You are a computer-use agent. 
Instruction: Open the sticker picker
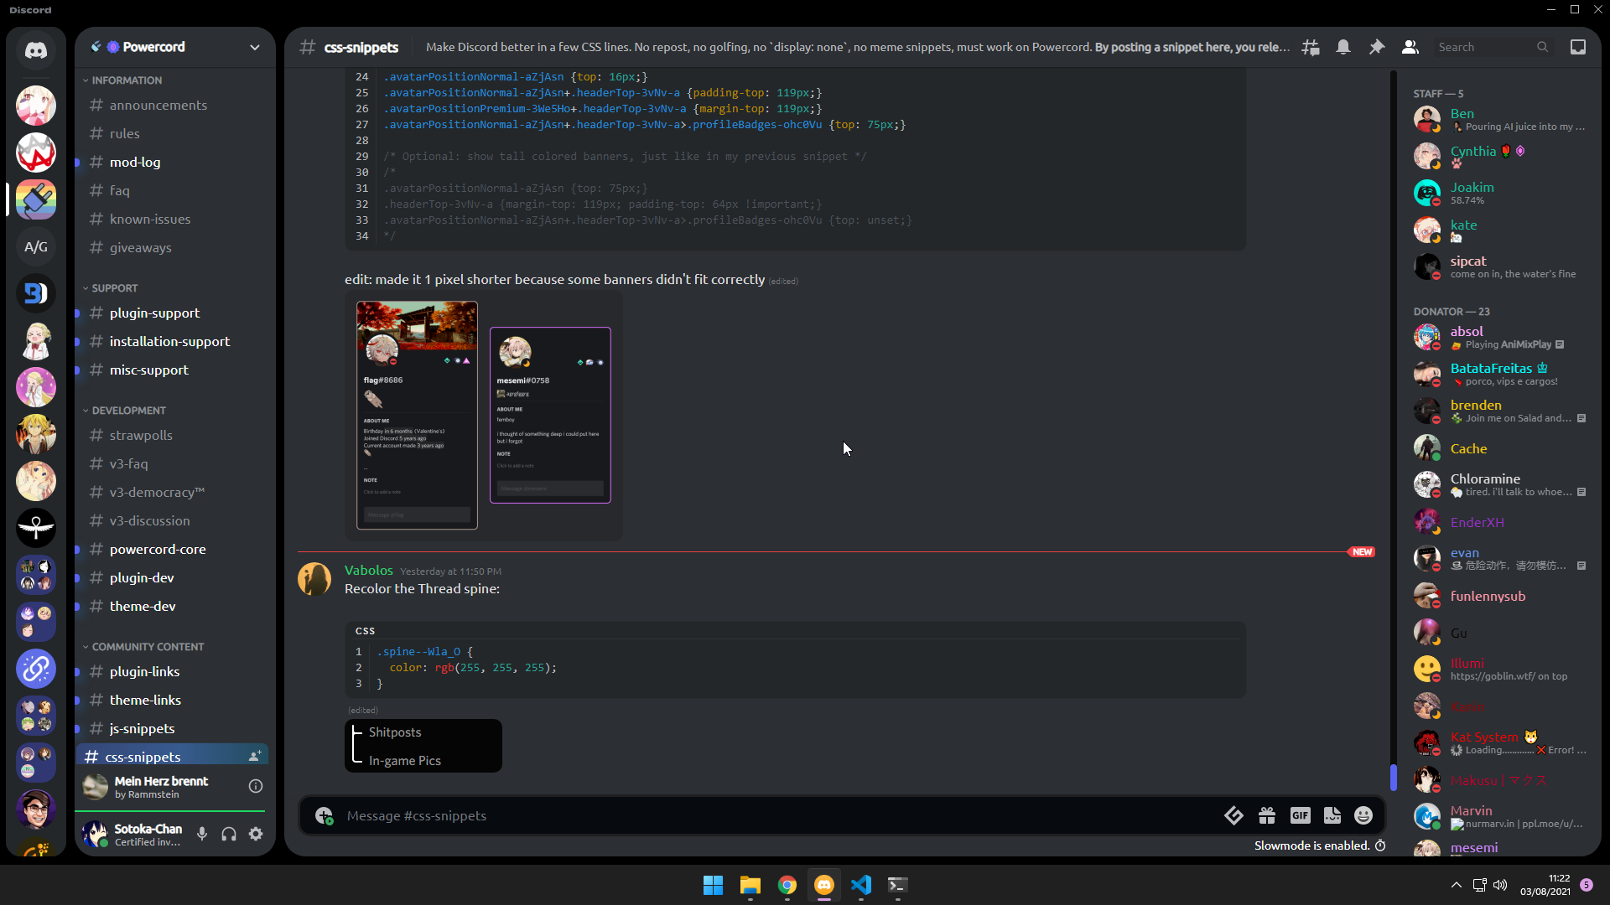[1332, 815]
